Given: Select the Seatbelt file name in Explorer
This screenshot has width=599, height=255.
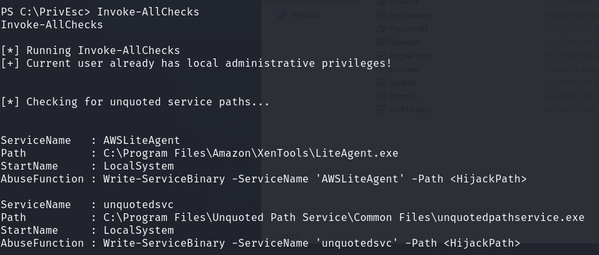Looking at the screenshot, I should point(403,83).
